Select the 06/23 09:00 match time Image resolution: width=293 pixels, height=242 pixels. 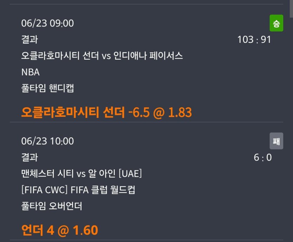(47, 23)
